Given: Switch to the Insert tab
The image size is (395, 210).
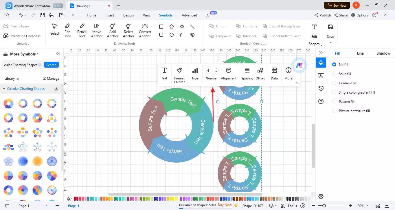Looking at the screenshot, I should point(110,15).
